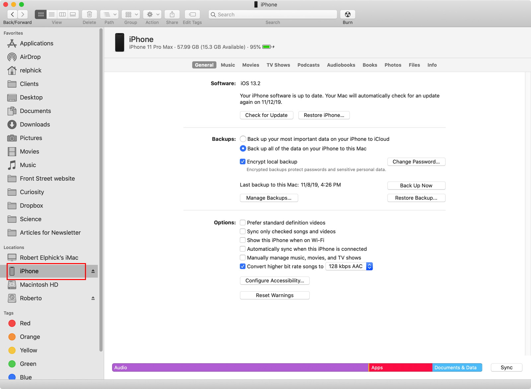The width and height of the screenshot is (531, 389).
Task: Eject the iPhone from the sidebar
Action: coord(93,271)
